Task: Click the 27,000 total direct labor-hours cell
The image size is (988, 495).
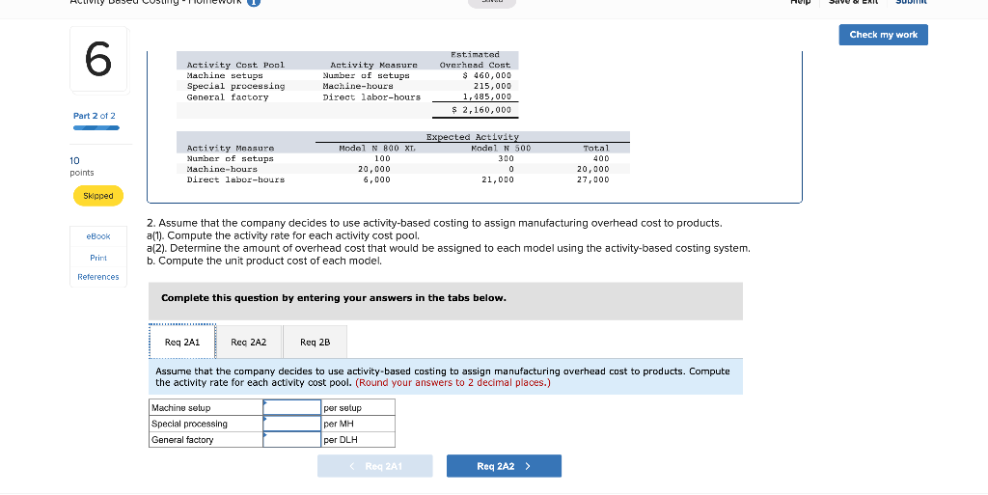Action: (x=593, y=179)
